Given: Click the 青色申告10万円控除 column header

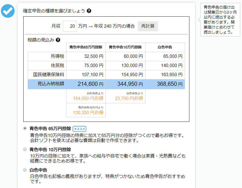Looking at the screenshot, I should pos(125,47).
